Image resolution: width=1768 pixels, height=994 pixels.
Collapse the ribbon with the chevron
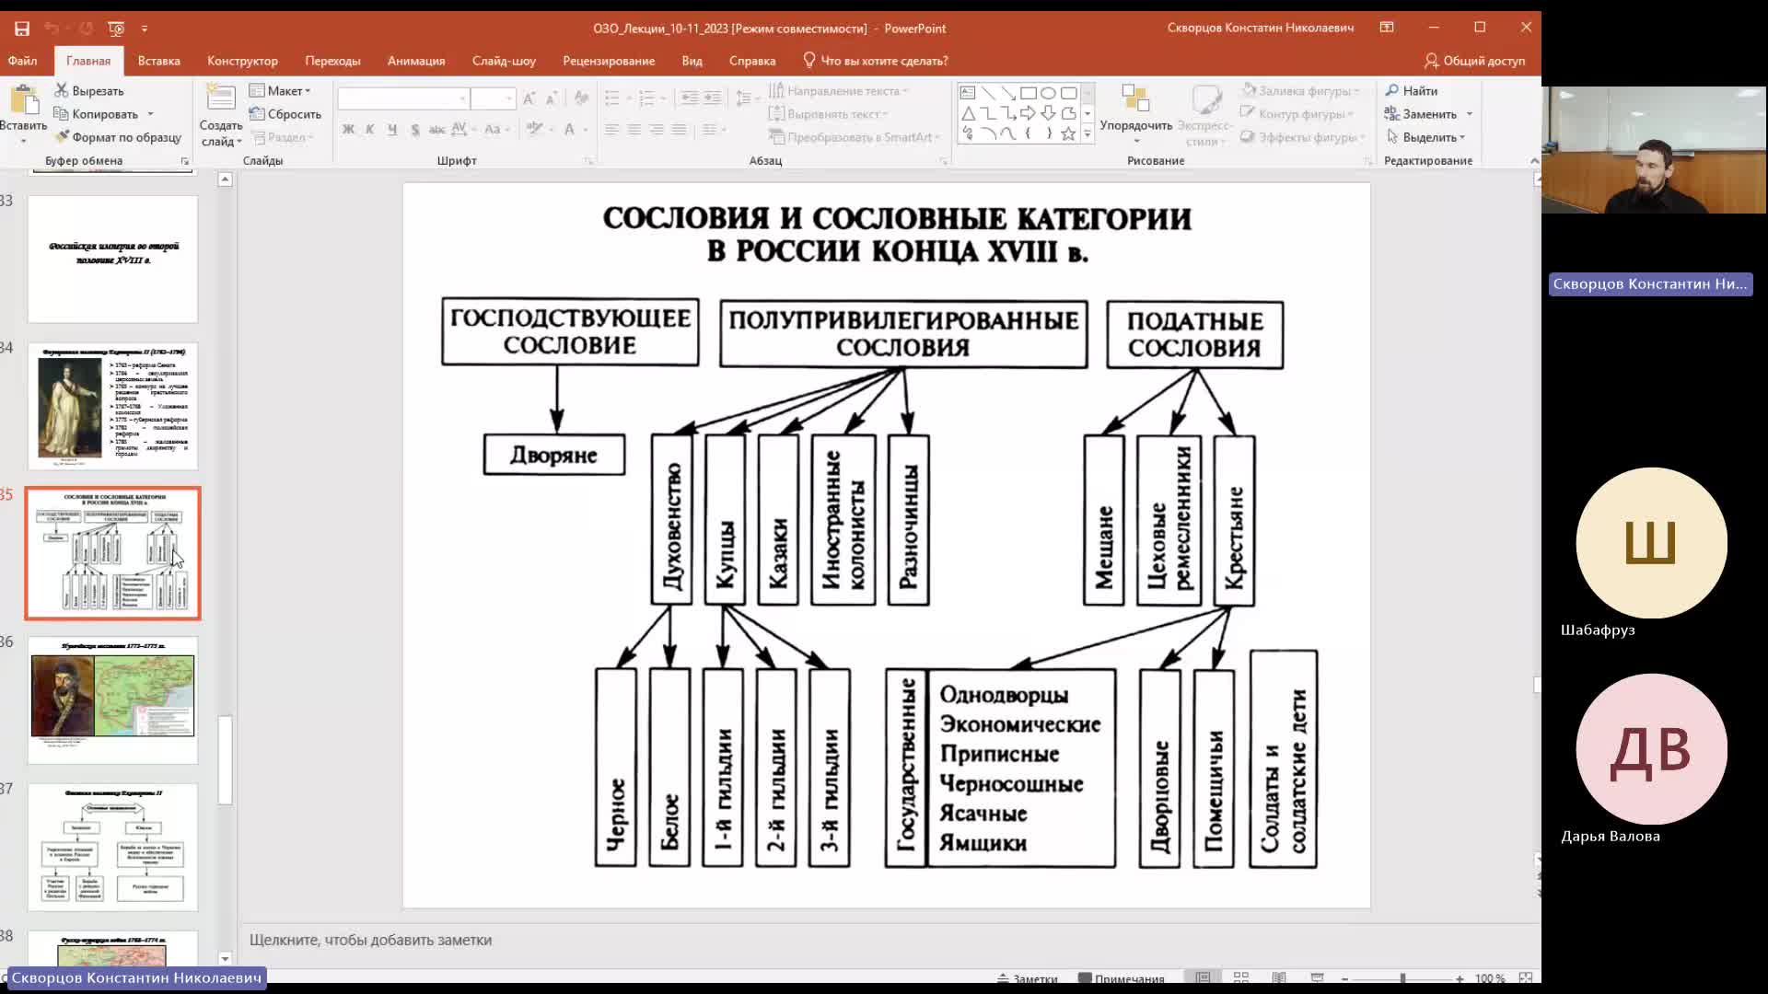[x=1533, y=161]
